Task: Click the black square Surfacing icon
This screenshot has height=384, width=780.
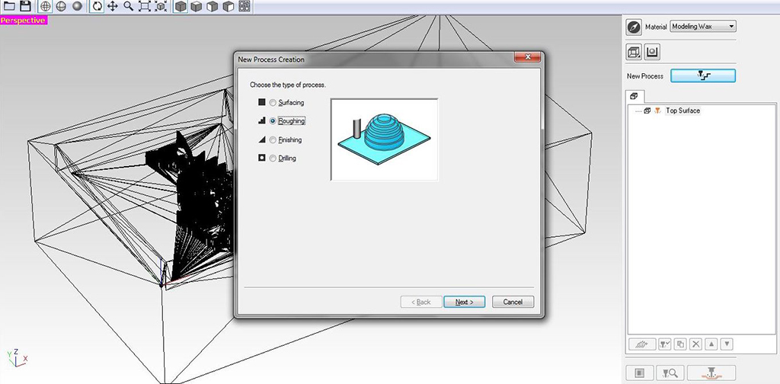Action: pyautogui.click(x=262, y=102)
